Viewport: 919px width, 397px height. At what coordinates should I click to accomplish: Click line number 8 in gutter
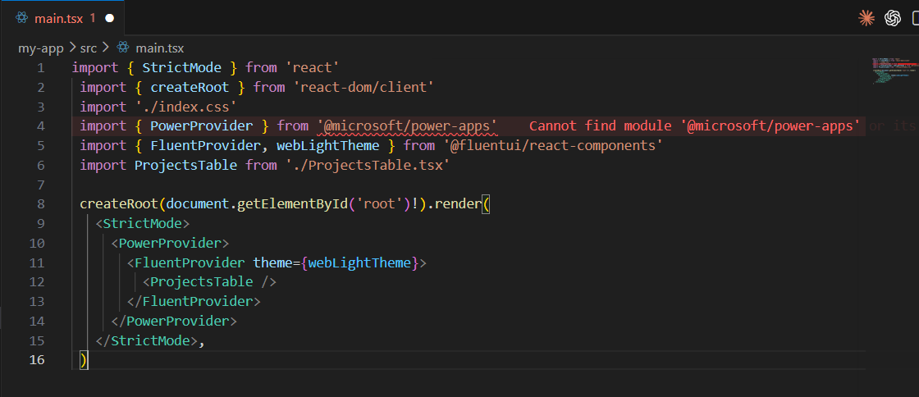coord(40,203)
